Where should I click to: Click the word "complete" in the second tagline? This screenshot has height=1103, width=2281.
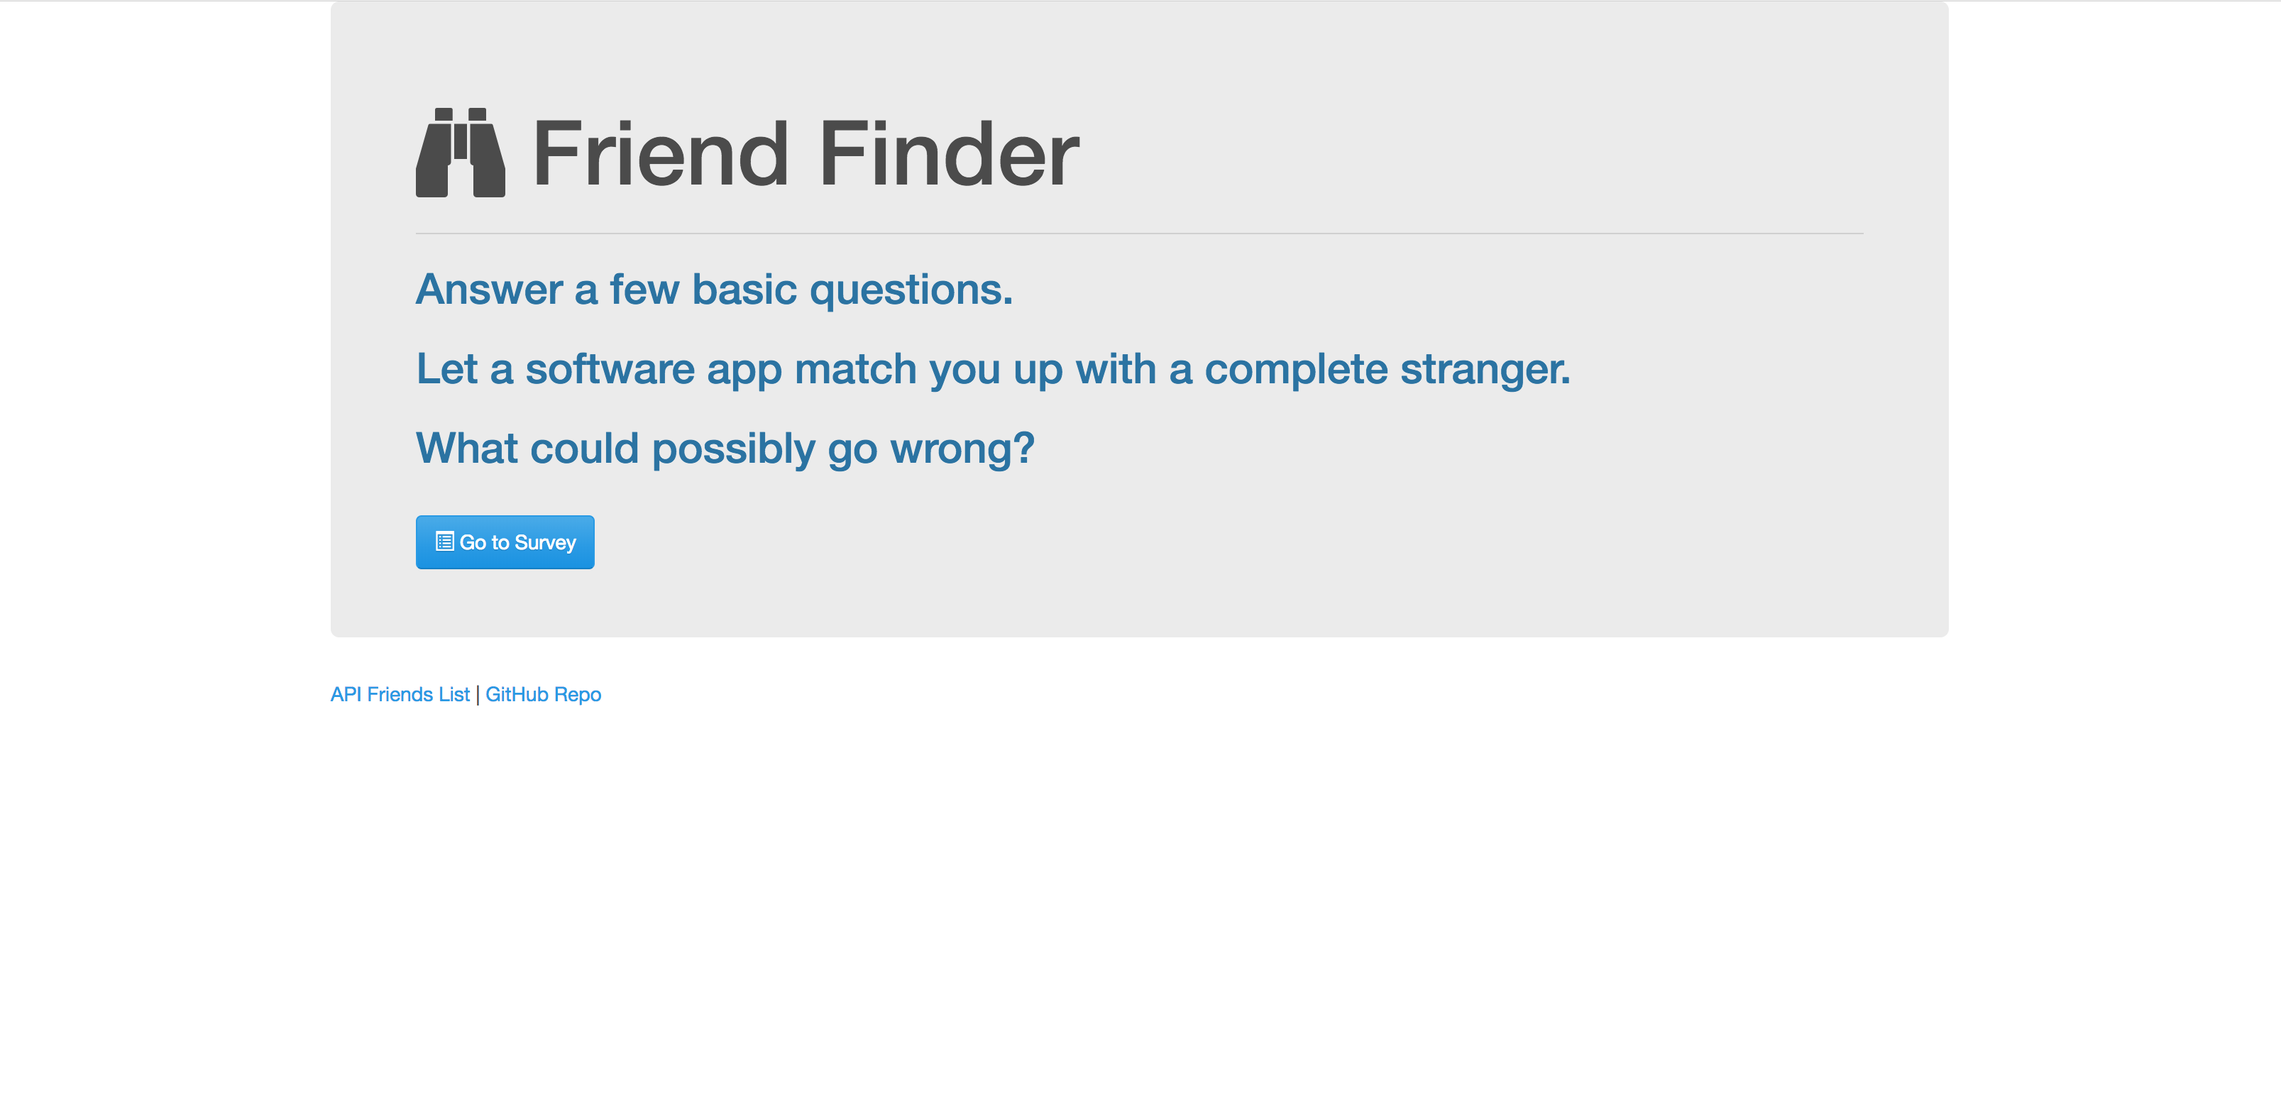[x=1297, y=370]
